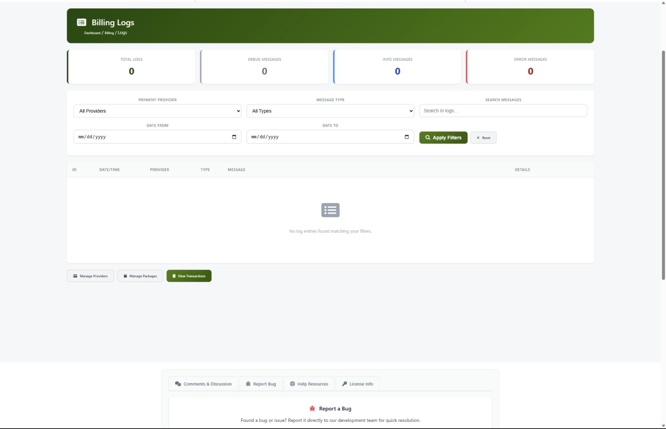
Task: Open Manage Packages page
Action: pos(140,276)
